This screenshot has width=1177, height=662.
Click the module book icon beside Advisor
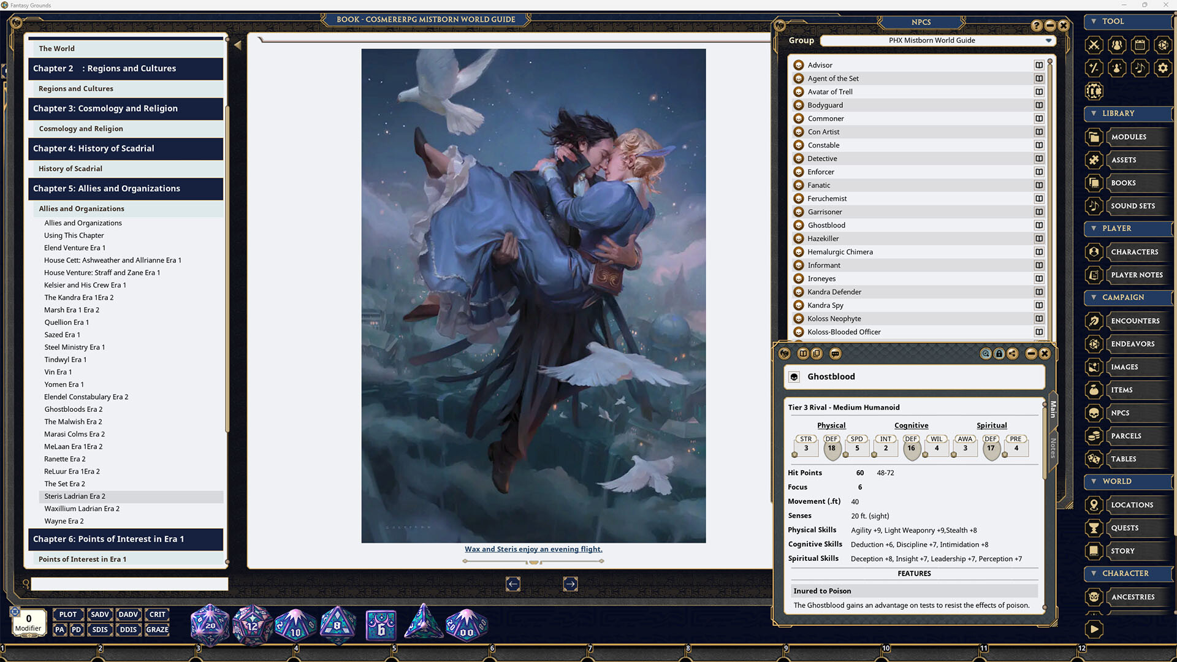1039,65
